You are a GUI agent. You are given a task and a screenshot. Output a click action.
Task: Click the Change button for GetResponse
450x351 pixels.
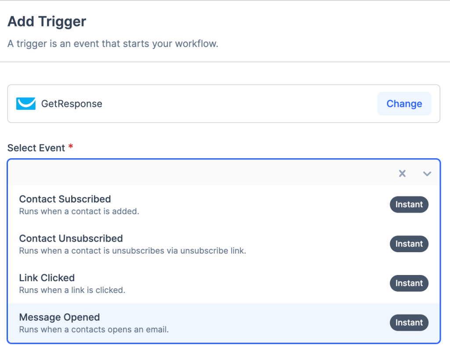coord(404,104)
